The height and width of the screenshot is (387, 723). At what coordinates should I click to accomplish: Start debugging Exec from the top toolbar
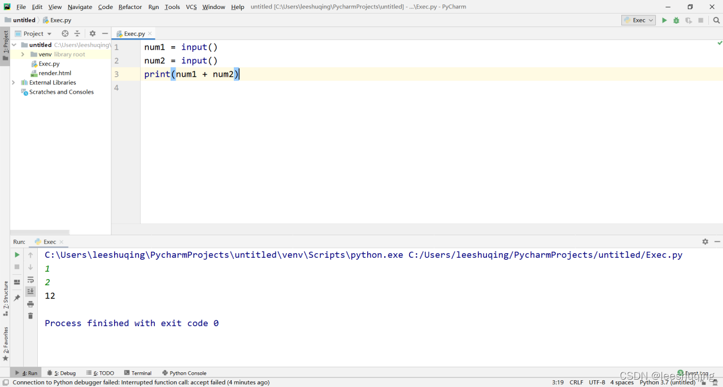(676, 20)
